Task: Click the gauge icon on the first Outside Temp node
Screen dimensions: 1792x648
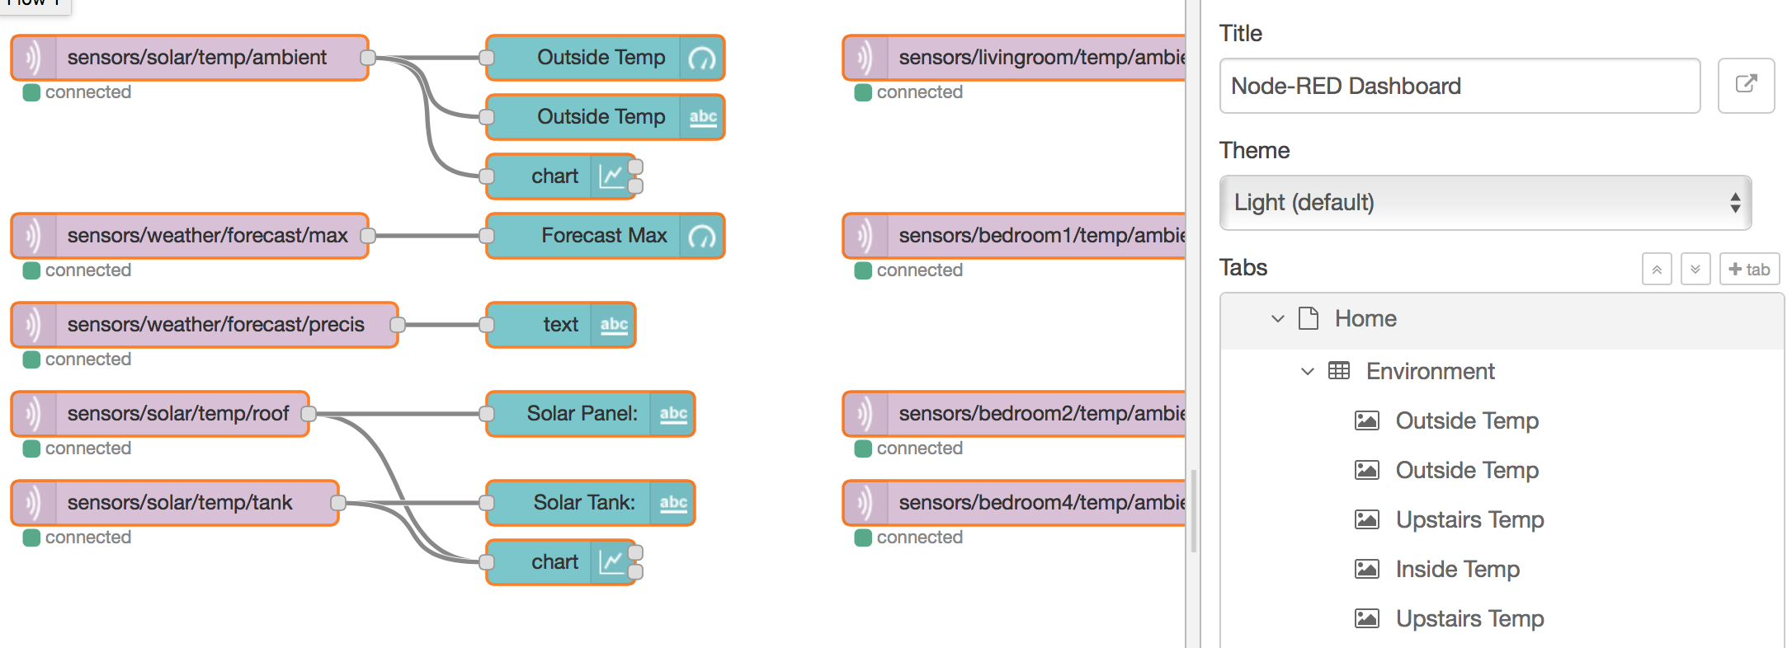Action: point(702,58)
